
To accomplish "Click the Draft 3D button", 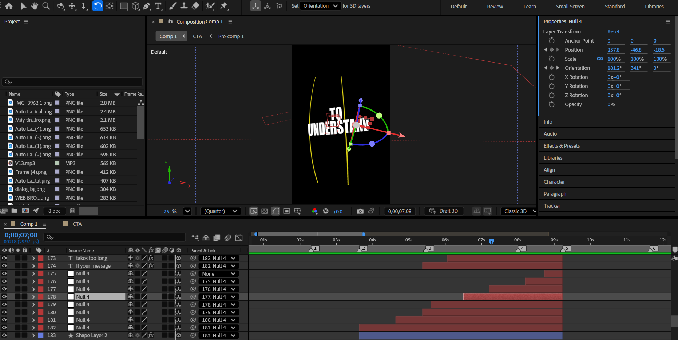I will coord(444,211).
